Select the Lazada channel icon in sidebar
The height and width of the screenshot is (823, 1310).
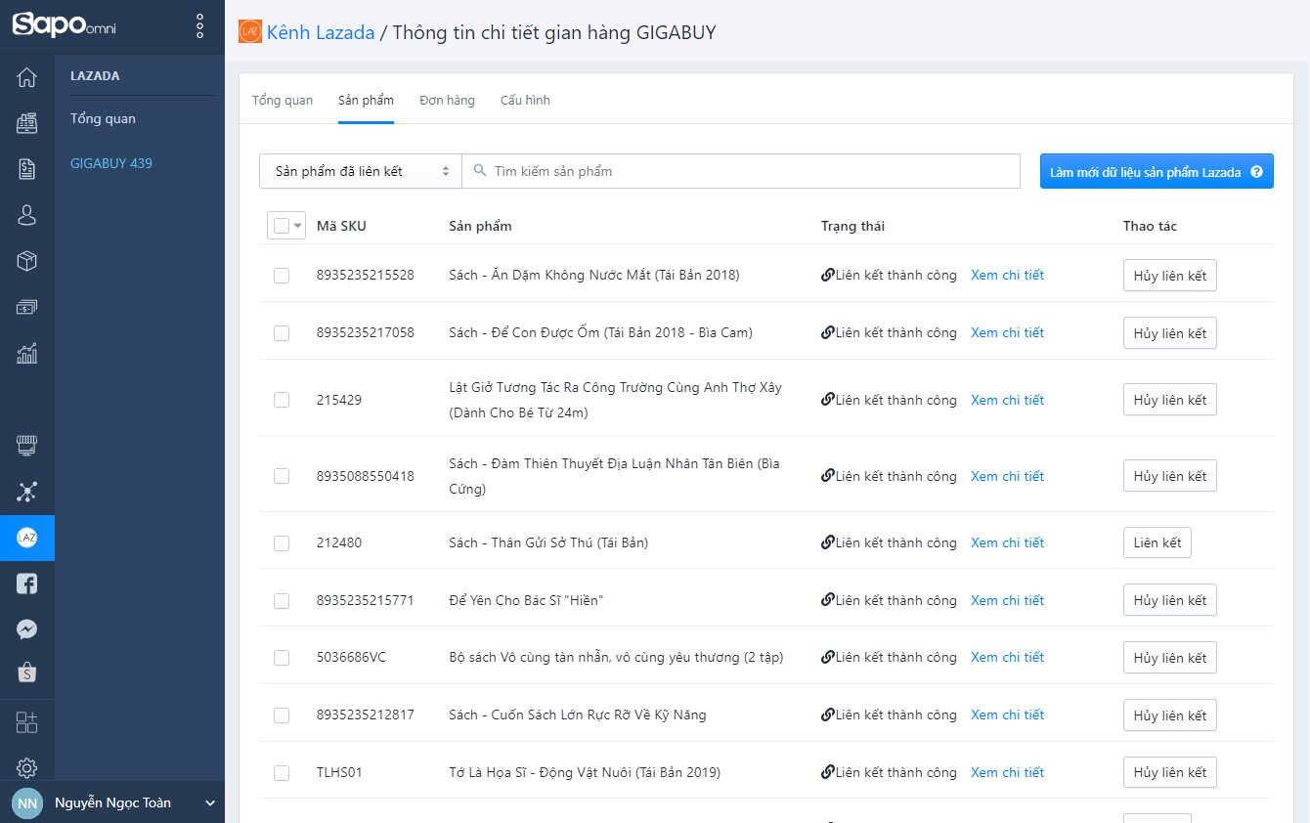[x=26, y=538]
